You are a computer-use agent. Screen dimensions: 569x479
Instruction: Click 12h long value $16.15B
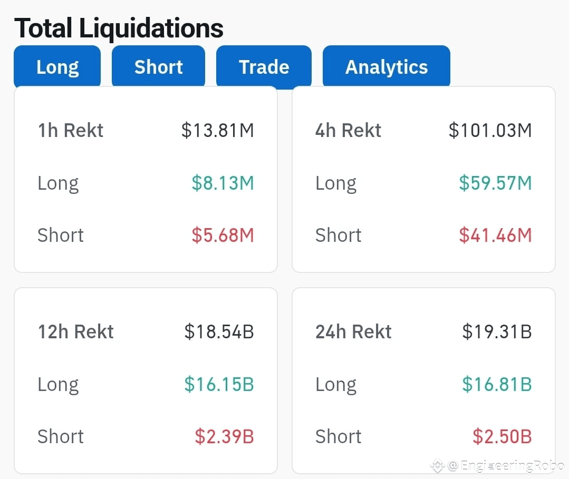[x=219, y=384]
